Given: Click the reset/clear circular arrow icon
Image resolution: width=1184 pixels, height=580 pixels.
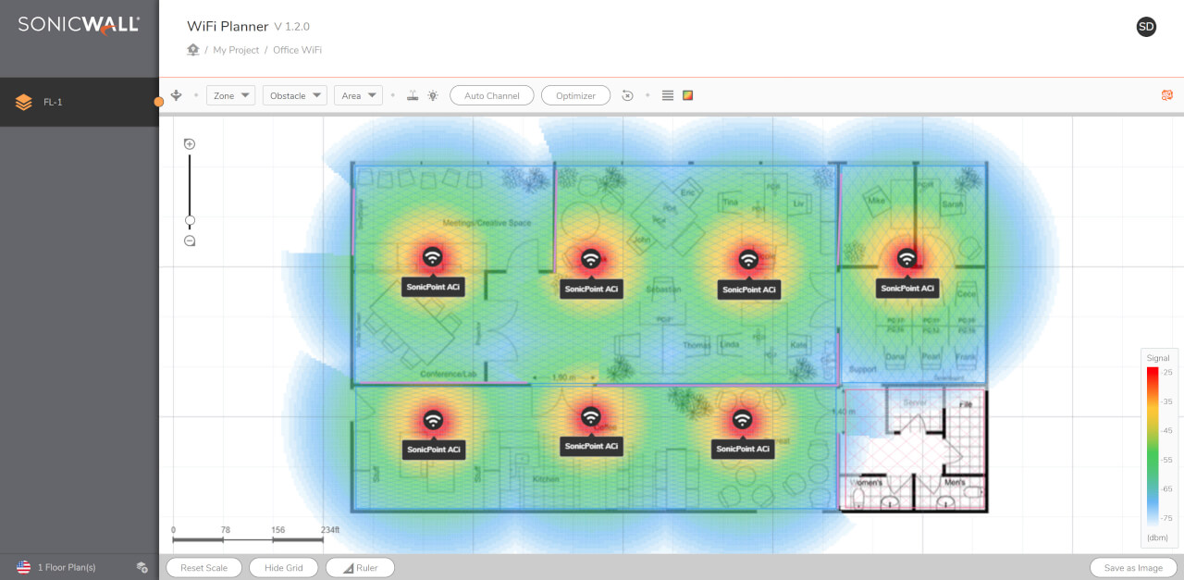Looking at the screenshot, I should click(627, 95).
